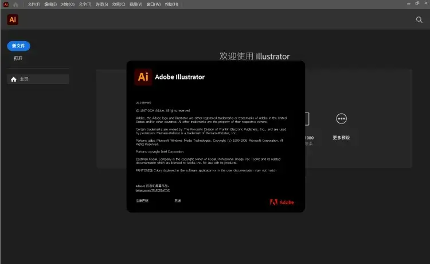Image resolution: width=430 pixels, height=264 pixels.
Task: Click the Ai logo below the menu bar
Action: (x=13, y=20)
